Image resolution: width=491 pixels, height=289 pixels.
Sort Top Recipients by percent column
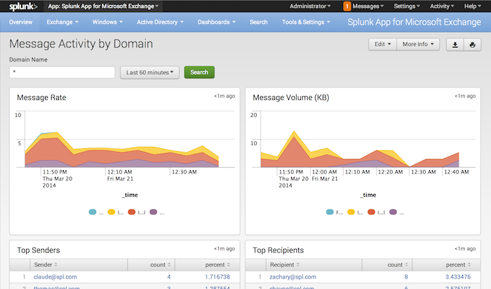coord(458,265)
